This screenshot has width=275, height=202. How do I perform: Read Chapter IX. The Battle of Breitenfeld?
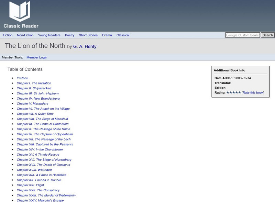[x=43, y=124]
